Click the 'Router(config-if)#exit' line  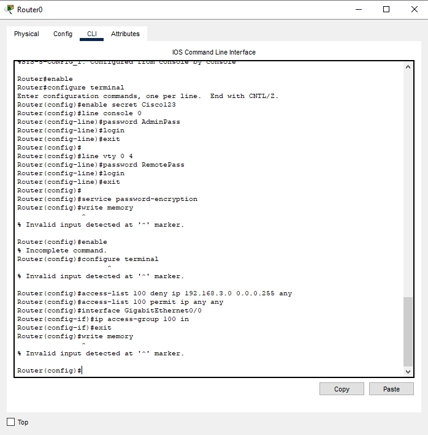(x=64, y=328)
